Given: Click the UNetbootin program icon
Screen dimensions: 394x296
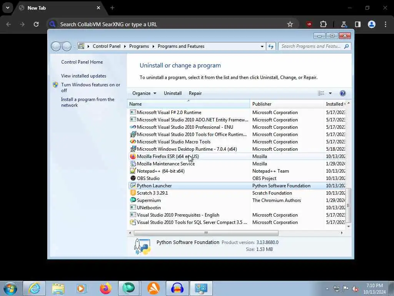Looking at the screenshot, I should click(x=133, y=207).
